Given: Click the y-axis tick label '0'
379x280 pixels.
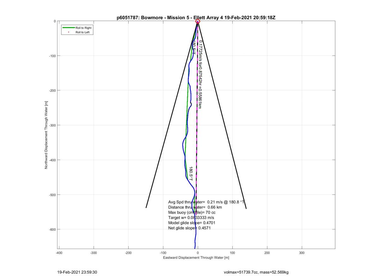Looking at the screenshot, I should click(55, 21).
